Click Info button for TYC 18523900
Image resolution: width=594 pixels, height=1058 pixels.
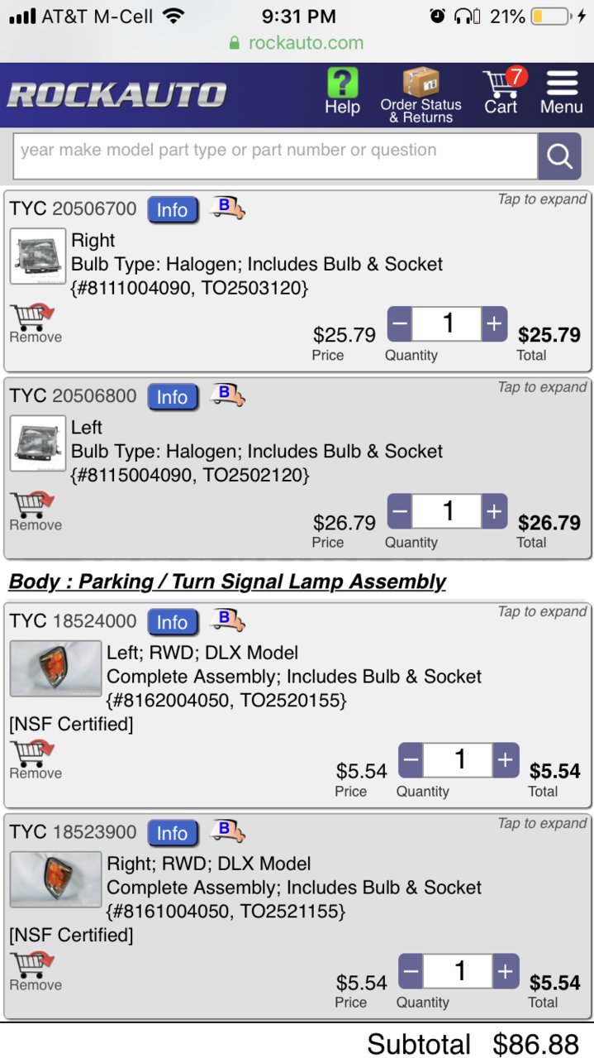(173, 833)
